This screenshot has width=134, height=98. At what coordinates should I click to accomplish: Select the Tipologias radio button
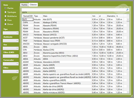point(5,12)
